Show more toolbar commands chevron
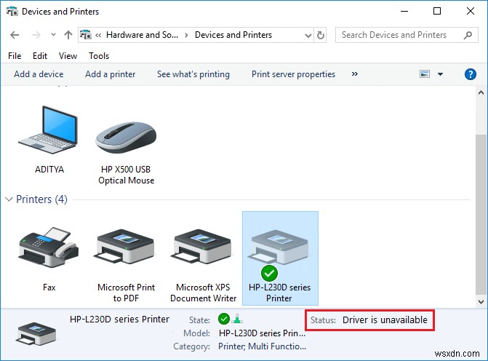The image size is (488, 361). click(x=354, y=74)
